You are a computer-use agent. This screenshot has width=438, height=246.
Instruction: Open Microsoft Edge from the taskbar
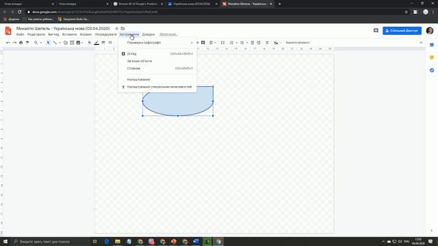tap(107, 241)
